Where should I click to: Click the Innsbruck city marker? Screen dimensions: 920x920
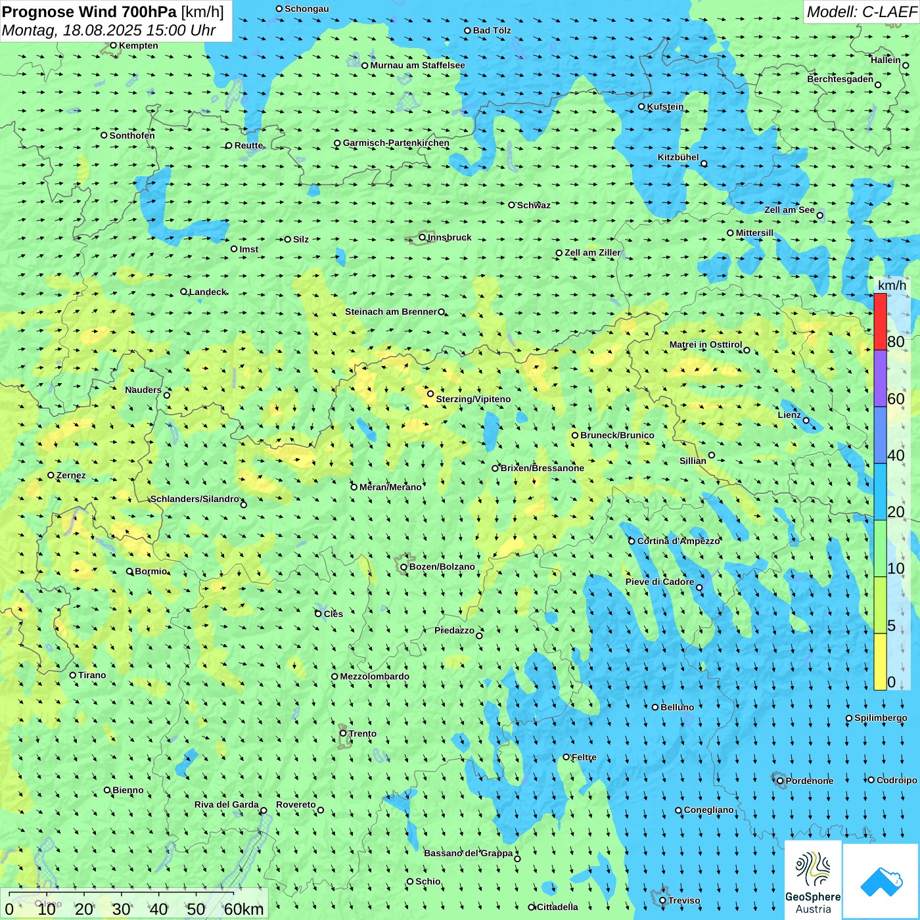click(423, 237)
